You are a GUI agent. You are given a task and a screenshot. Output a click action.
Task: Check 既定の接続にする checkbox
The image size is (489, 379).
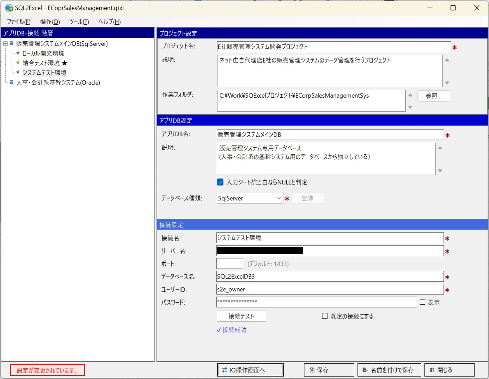coord(325,316)
